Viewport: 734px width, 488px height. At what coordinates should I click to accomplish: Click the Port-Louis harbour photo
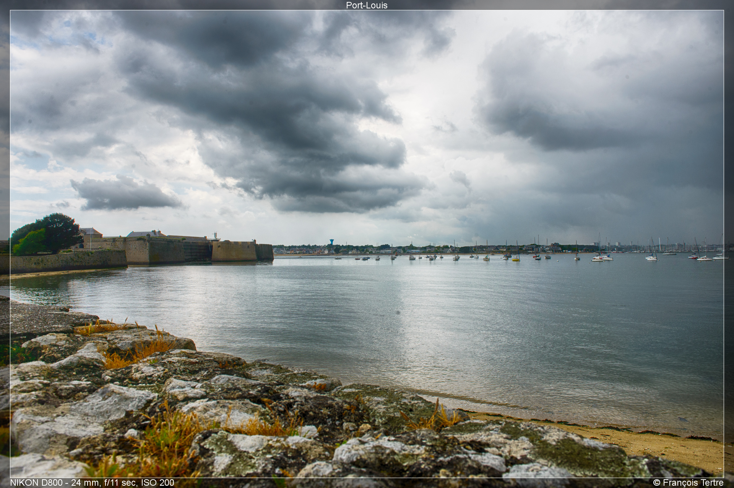coord(367,244)
